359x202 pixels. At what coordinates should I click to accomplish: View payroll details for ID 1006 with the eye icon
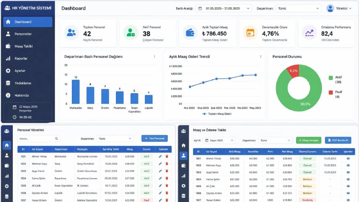pos(348,193)
